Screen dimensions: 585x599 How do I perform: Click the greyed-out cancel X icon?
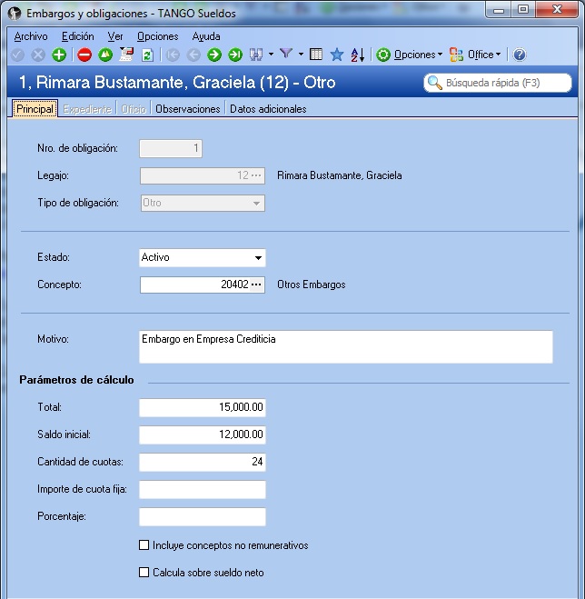tap(38, 55)
